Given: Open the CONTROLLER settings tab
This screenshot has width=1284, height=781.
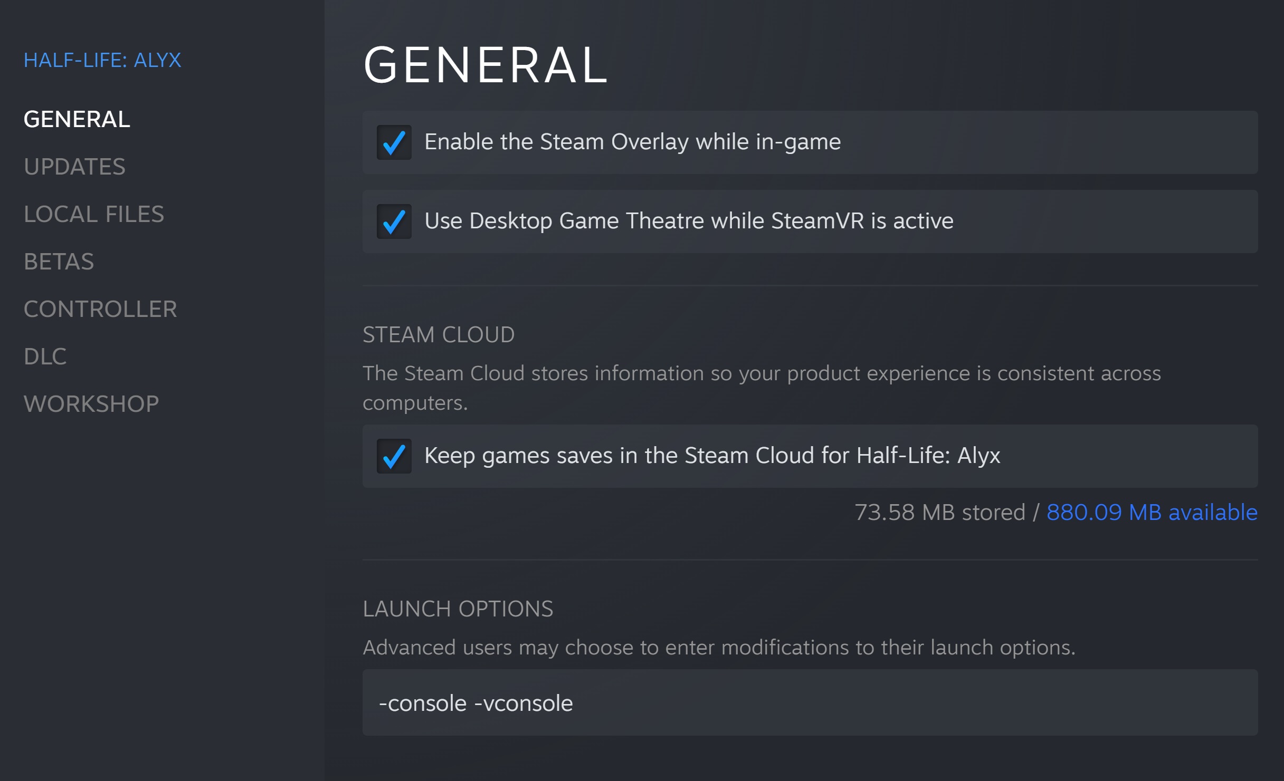Looking at the screenshot, I should [100, 309].
